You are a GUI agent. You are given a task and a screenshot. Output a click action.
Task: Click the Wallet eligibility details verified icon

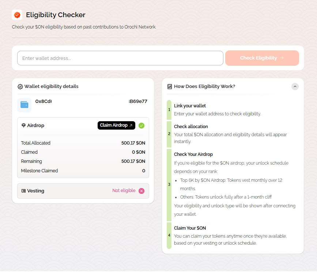(x=20, y=87)
